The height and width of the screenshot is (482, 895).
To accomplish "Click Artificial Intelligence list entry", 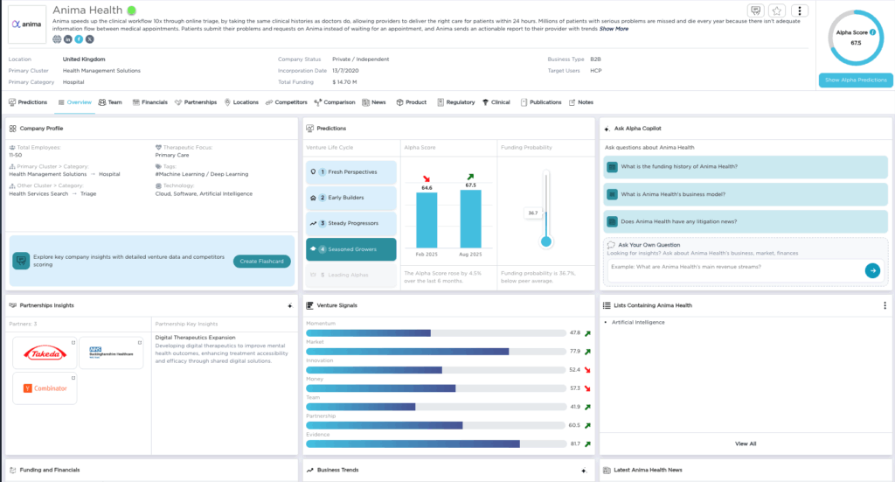I will [x=638, y=322].
